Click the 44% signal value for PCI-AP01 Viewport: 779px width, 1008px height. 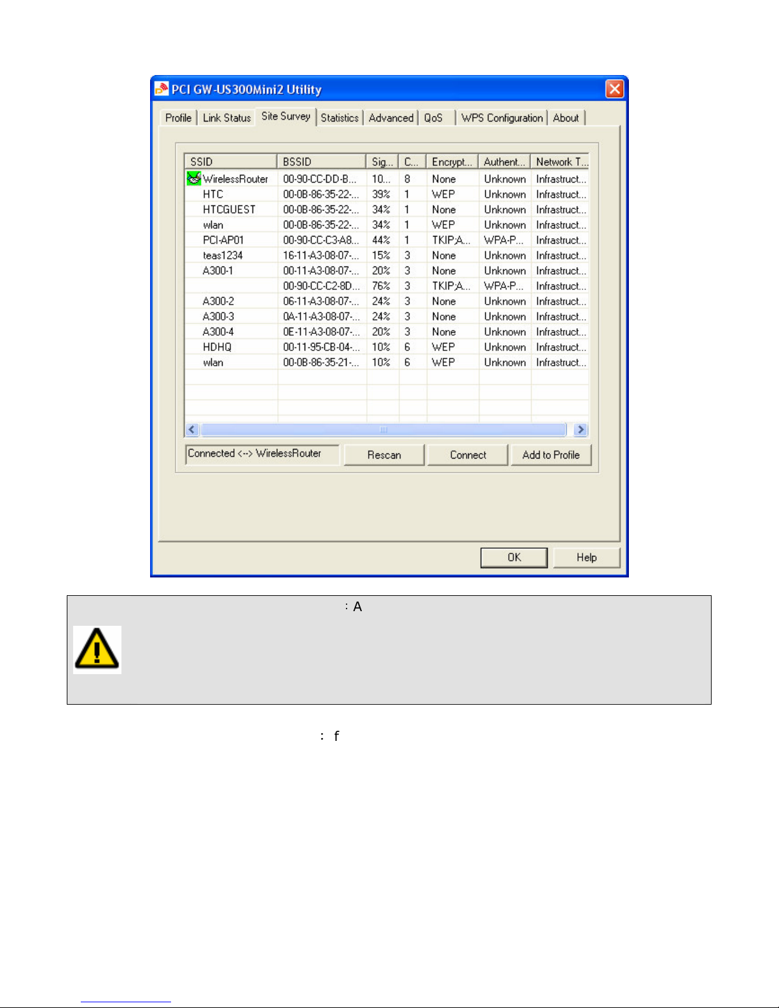(381, 240)
